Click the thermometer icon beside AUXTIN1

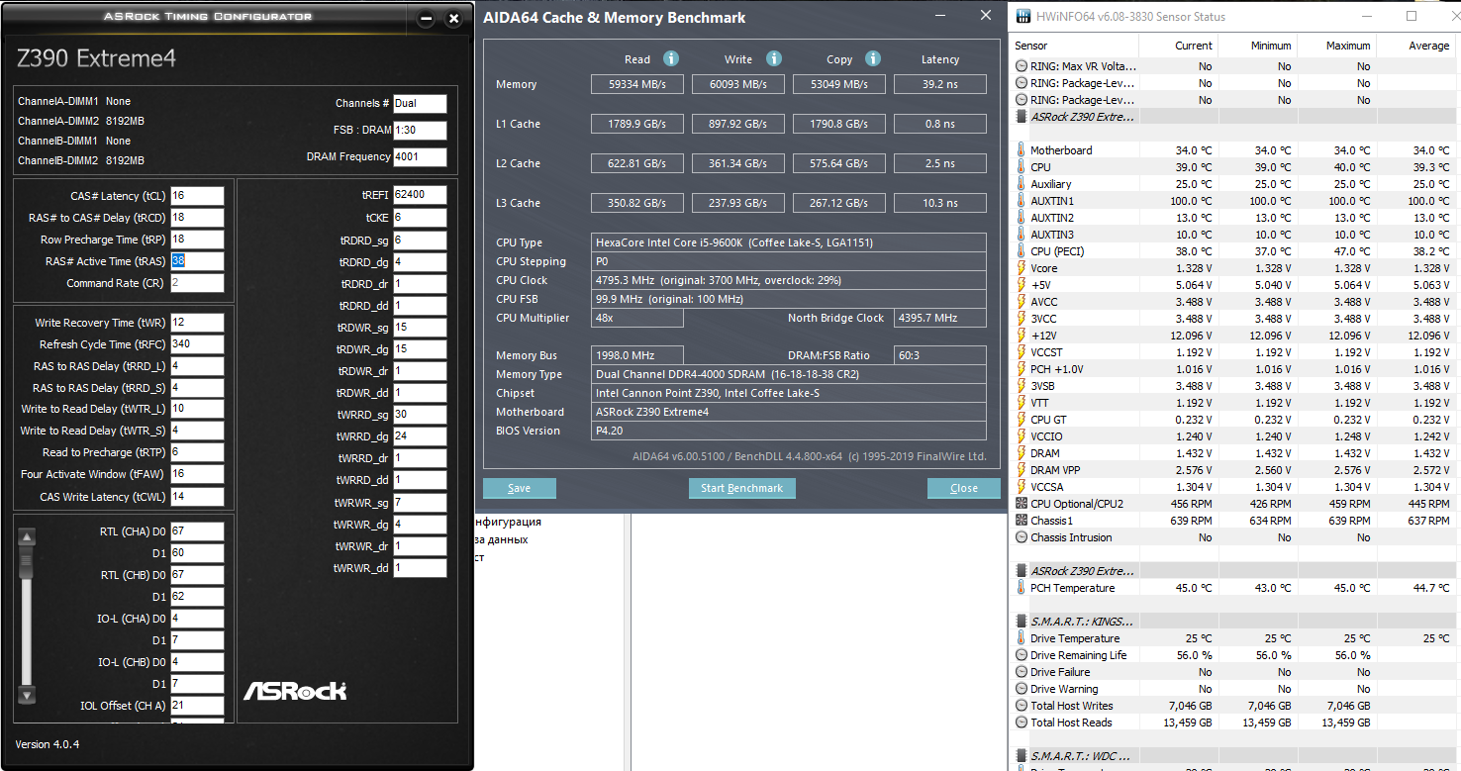[1022, 201]
